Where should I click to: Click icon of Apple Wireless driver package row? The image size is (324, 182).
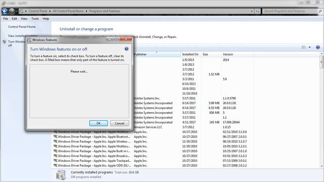click(x=55, y=142)
